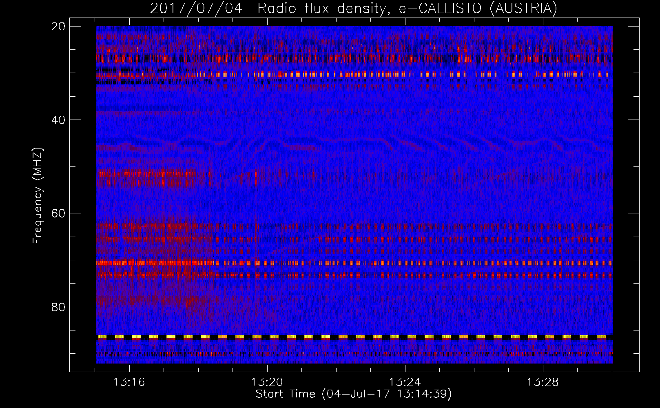Click the plot title '2017/07/04 Radio flux density'

tap(353, 8)
